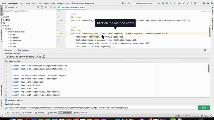The height and width of the screenshot is (120, 214).
Task: Click the Git commit checkmark icon
Action: click(x=188, y=3)
